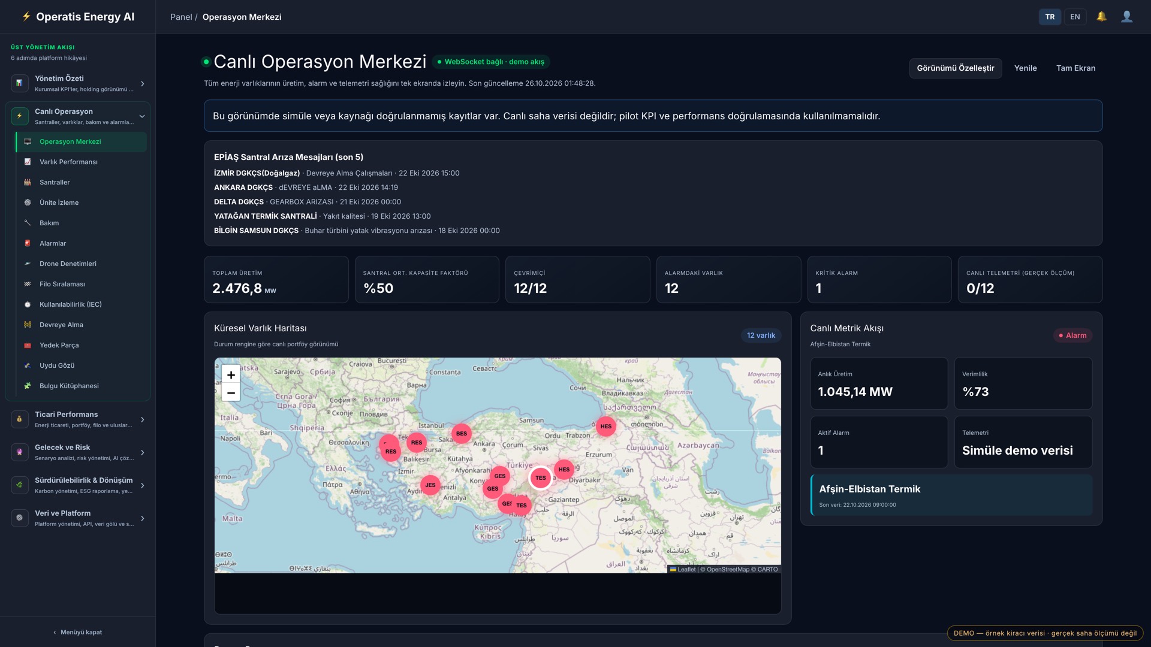Click the Yenile button
1151x647 pixels.
point(1025,68)
